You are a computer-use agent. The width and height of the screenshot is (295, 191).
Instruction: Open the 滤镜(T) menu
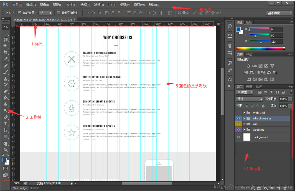[x=99, y=5]
